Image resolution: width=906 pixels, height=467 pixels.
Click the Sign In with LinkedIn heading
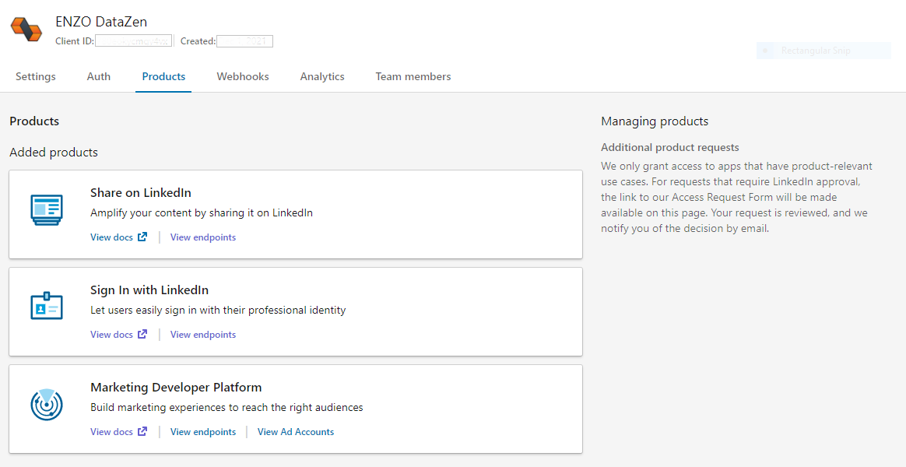coord(149,290)
